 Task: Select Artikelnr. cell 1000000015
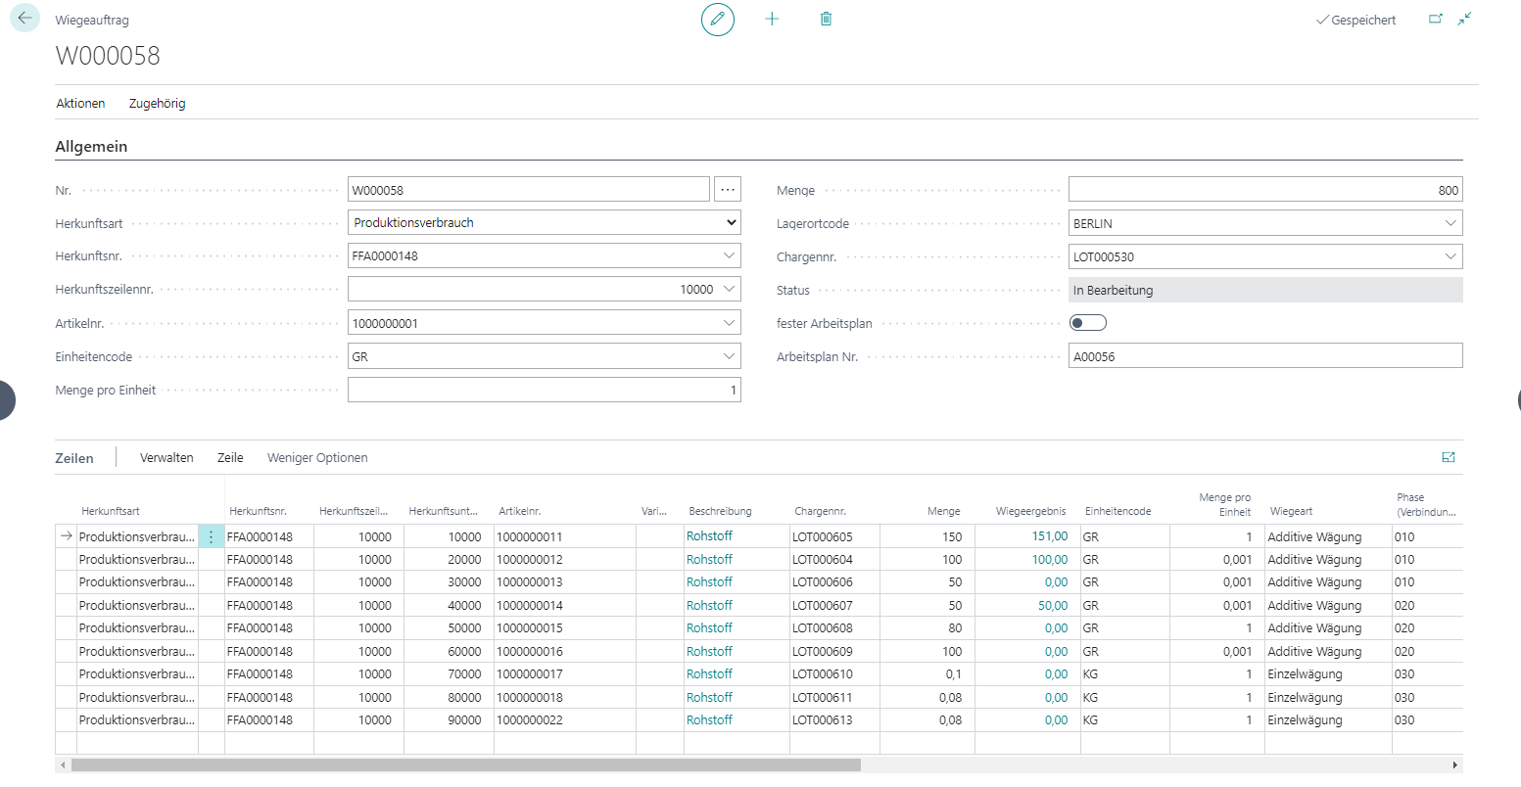[x=565, y=628]
